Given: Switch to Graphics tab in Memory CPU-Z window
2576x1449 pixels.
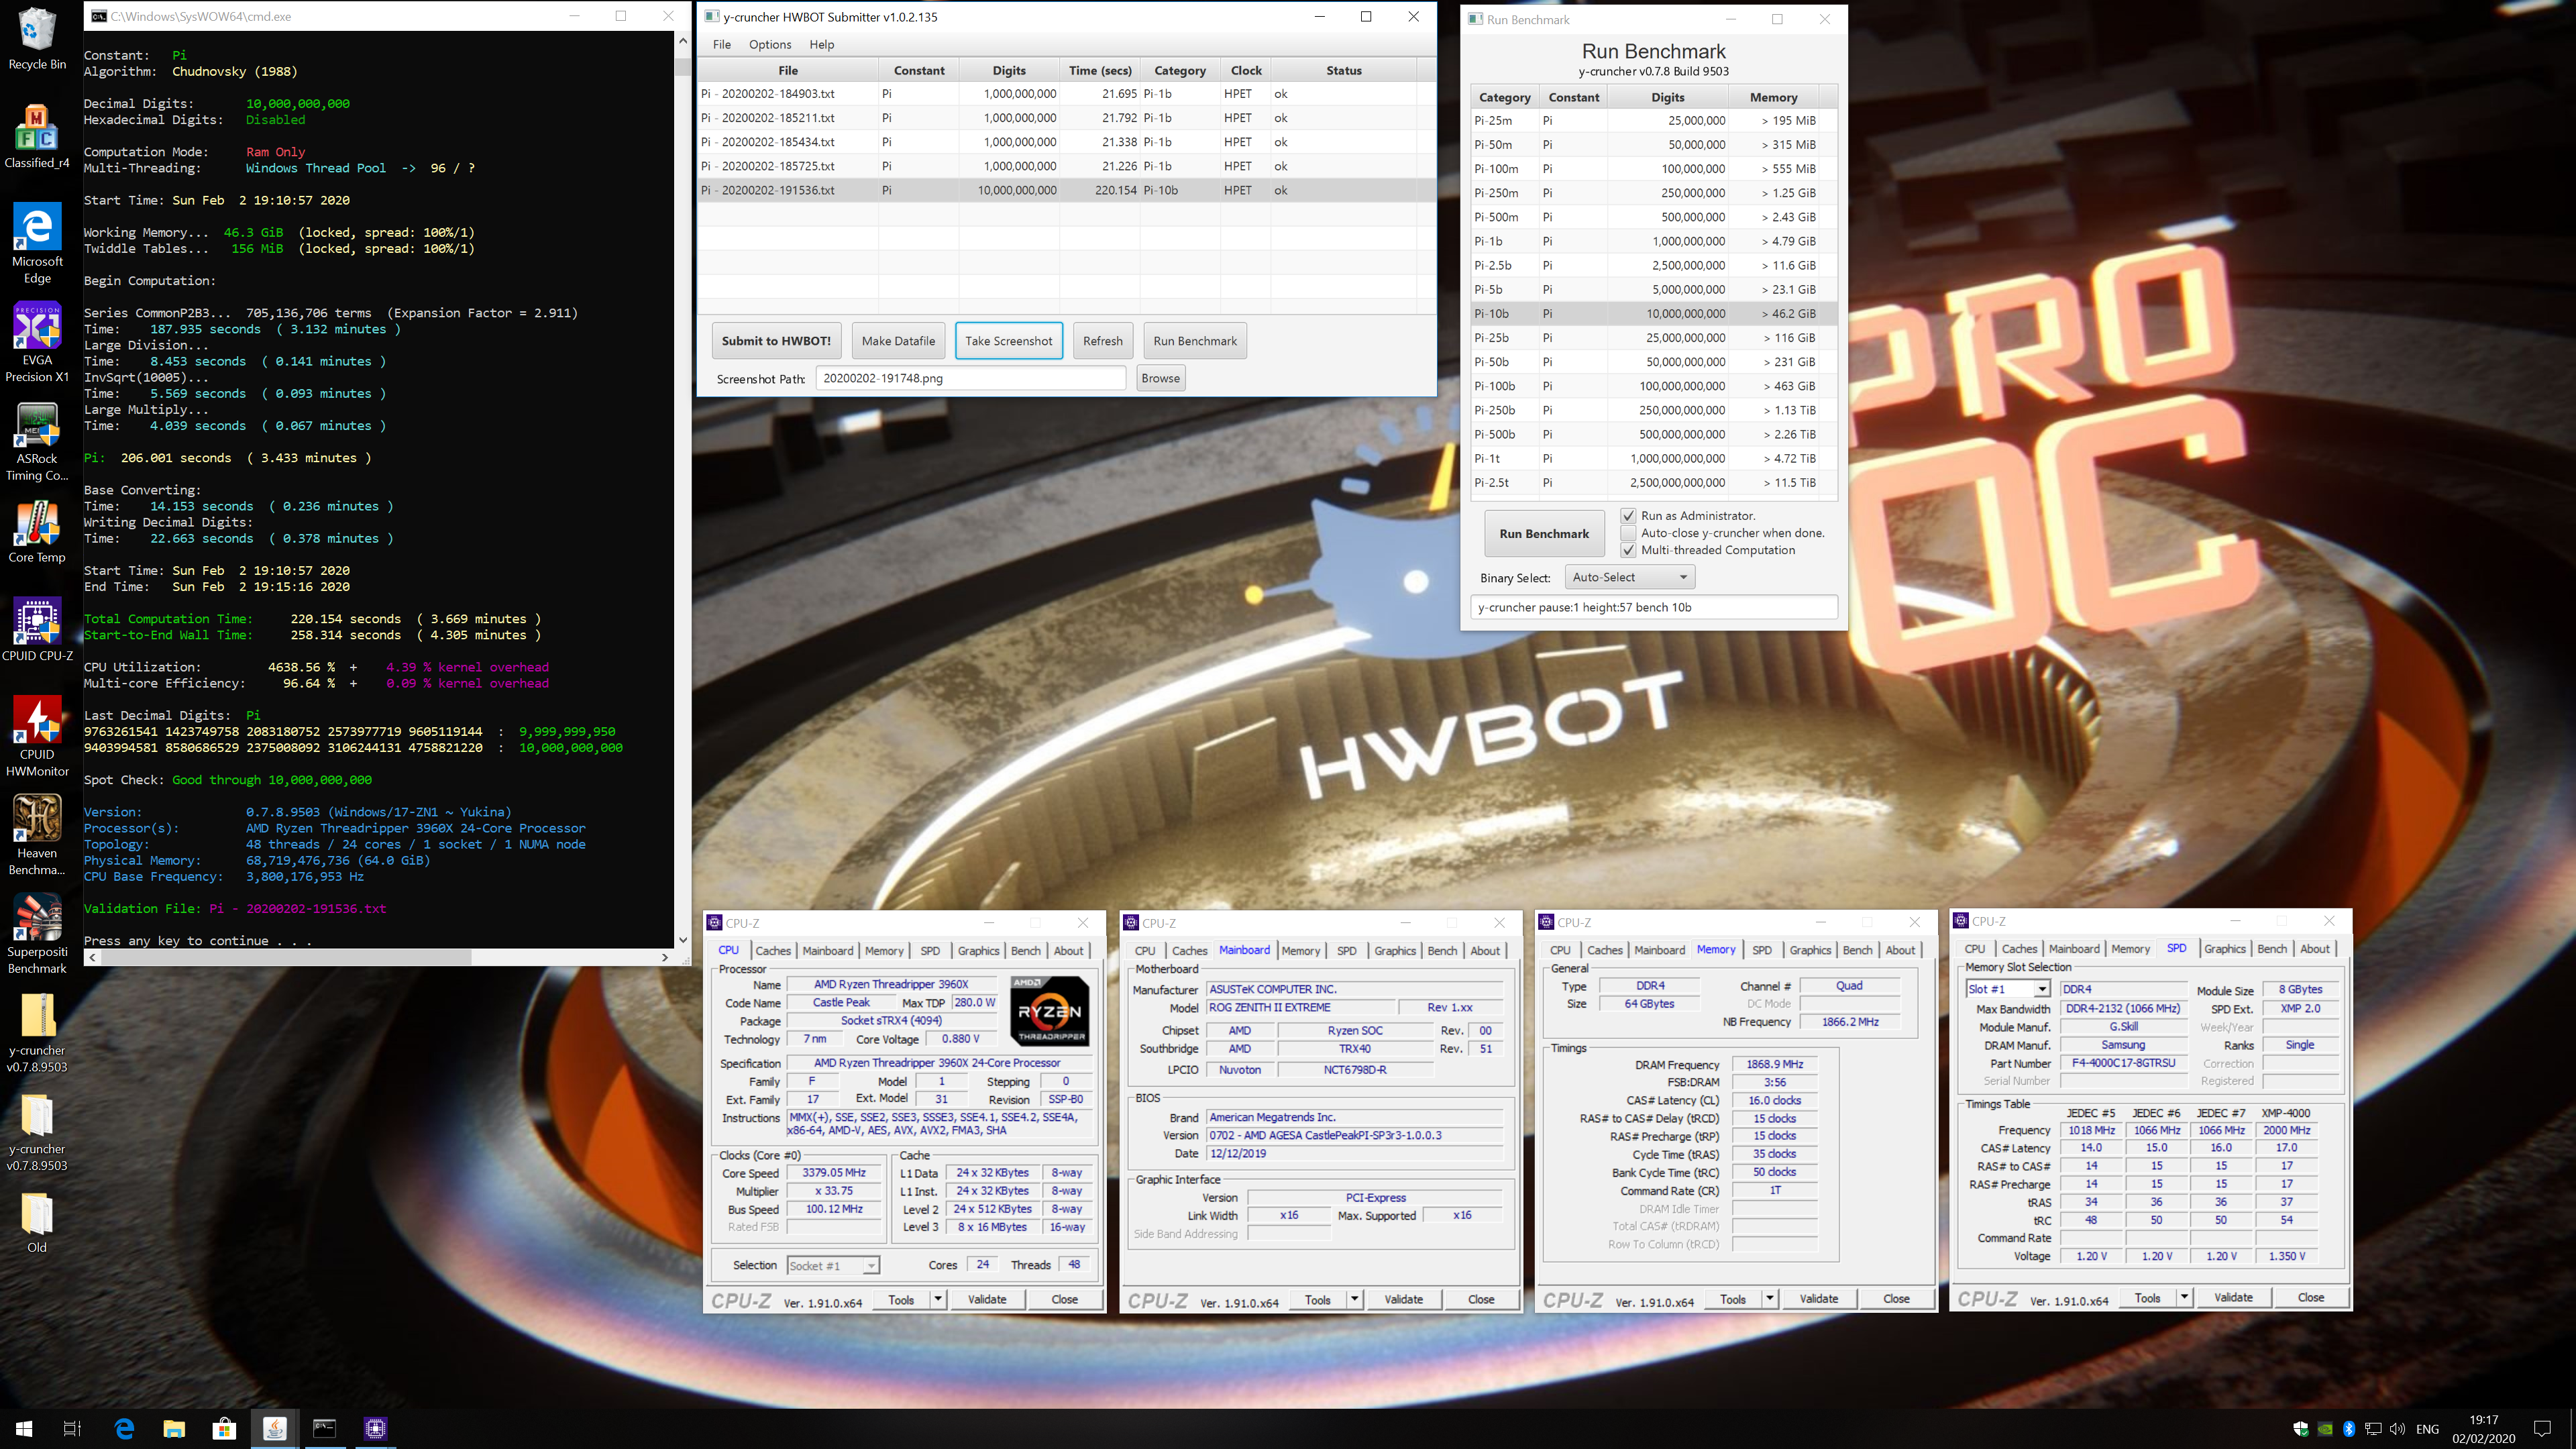Looking at the screenshot, I should pos(1810,950).
